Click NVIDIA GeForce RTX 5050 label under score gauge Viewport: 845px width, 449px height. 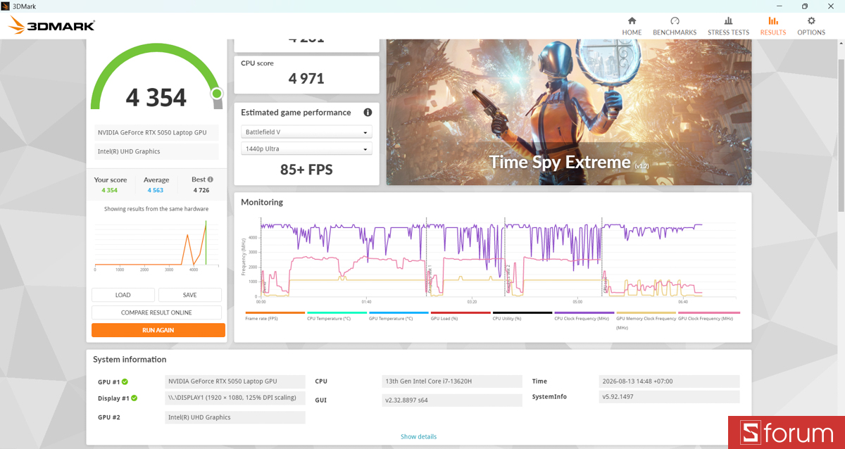click(x=156, y=133)
